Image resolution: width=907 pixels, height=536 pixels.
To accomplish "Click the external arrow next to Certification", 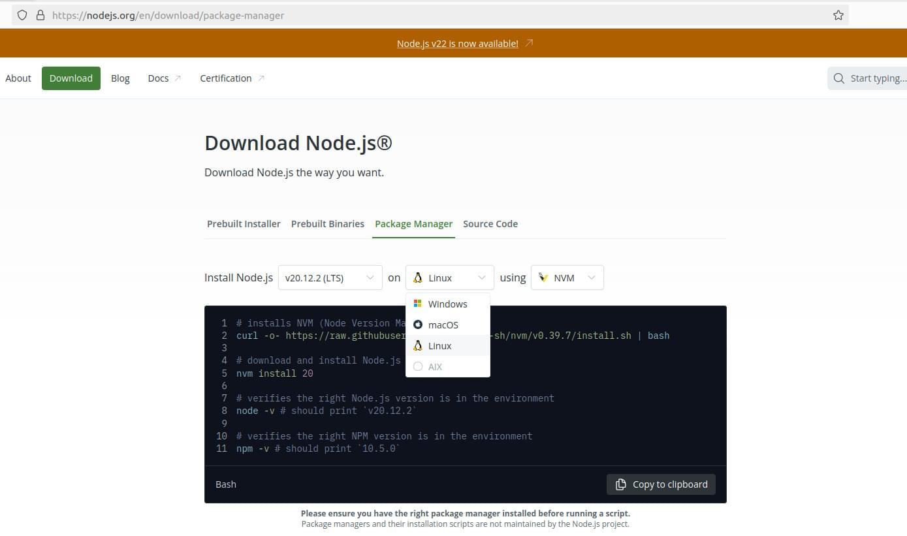I will tap(261, 78).
